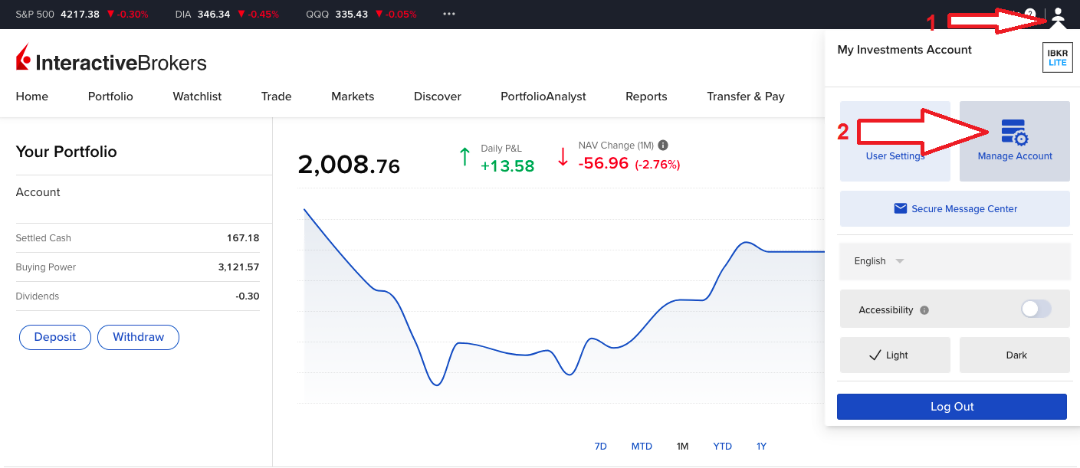The image size is (1080, 468).
Task: Log out of the account
Action: tap(952, 407)
